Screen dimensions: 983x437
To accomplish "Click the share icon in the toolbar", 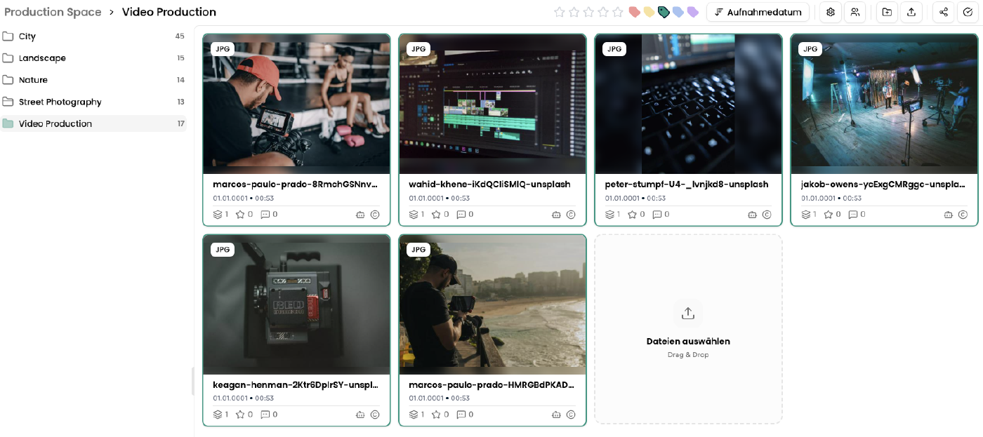I will click(944, 12).
